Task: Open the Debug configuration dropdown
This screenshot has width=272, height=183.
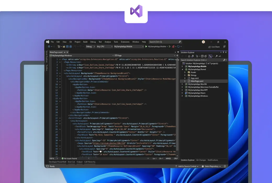Action: (x=90, y=47)
